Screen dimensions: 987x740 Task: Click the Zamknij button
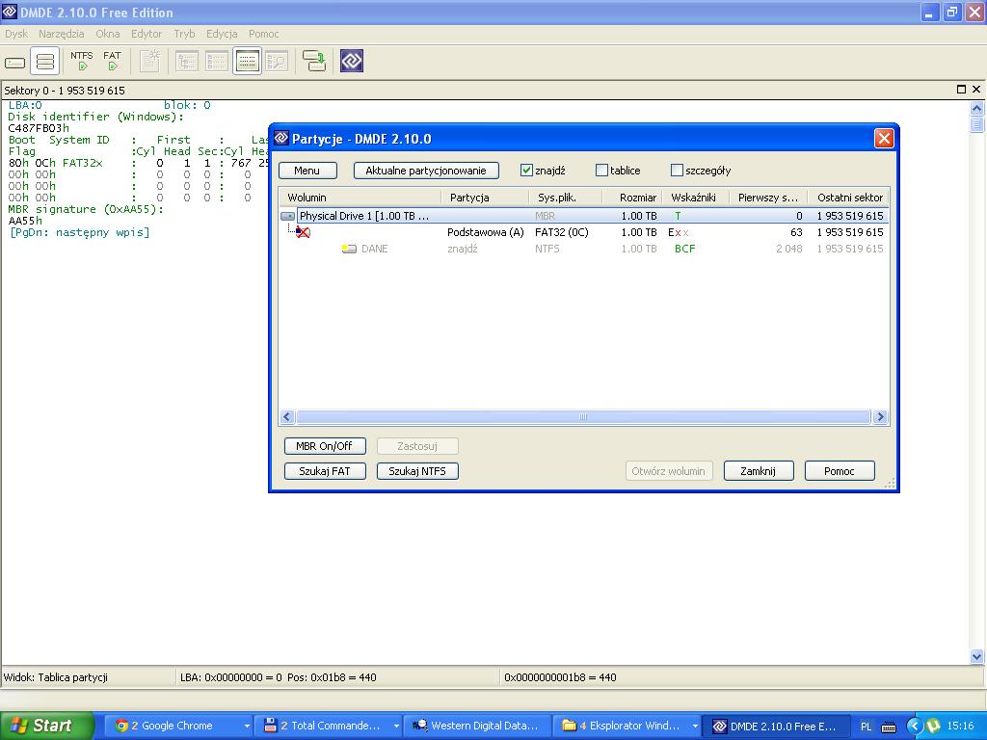click(758, 470)
